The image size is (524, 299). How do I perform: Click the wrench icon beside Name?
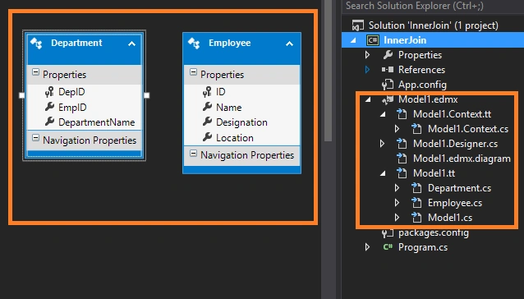207,107
